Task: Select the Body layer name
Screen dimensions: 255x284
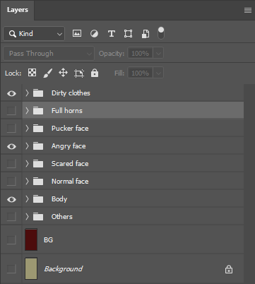Action: 59,199
